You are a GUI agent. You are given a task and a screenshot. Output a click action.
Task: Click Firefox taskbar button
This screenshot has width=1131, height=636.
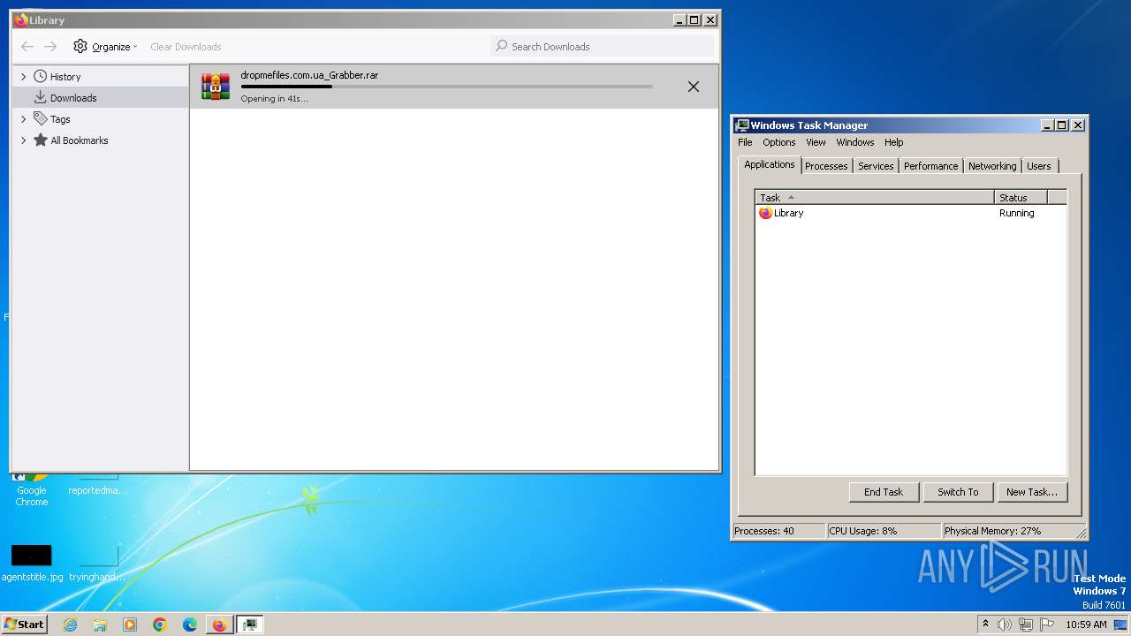219,625
